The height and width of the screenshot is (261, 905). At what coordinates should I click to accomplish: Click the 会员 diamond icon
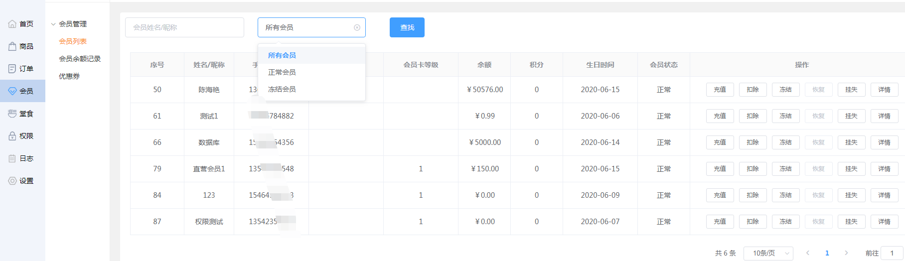[12, 91]
